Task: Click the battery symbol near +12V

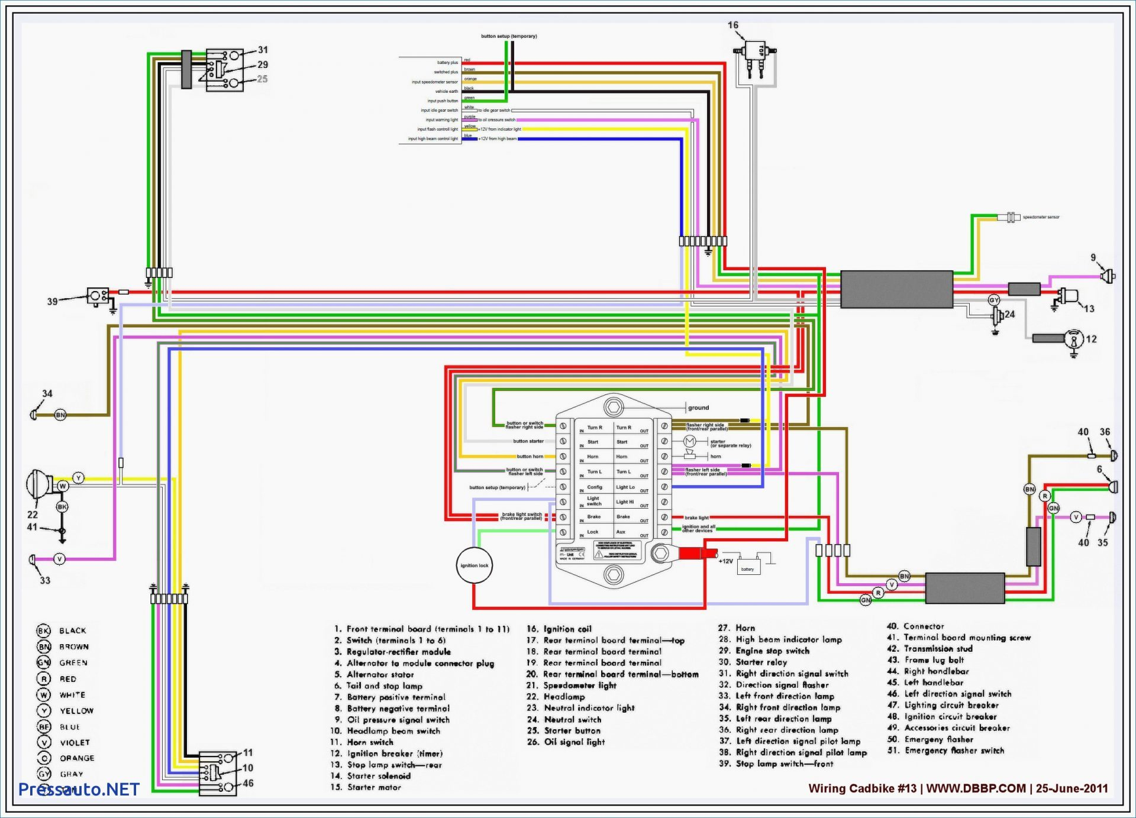Action: pos(748,567)
